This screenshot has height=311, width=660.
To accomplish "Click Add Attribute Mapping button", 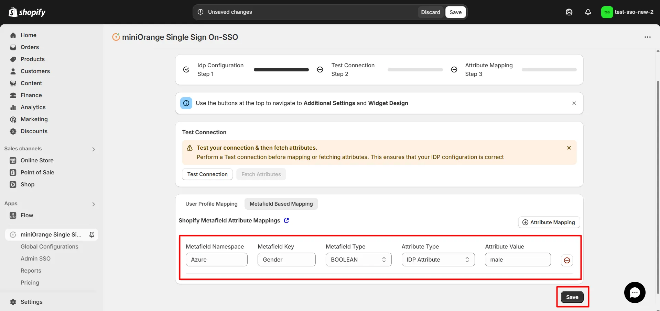I will click(x=549, y=222).
